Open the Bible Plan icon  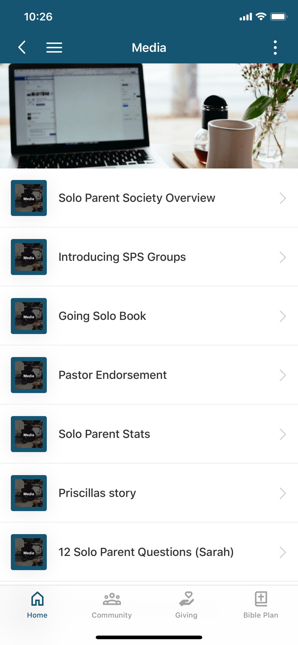click(261, 599)
